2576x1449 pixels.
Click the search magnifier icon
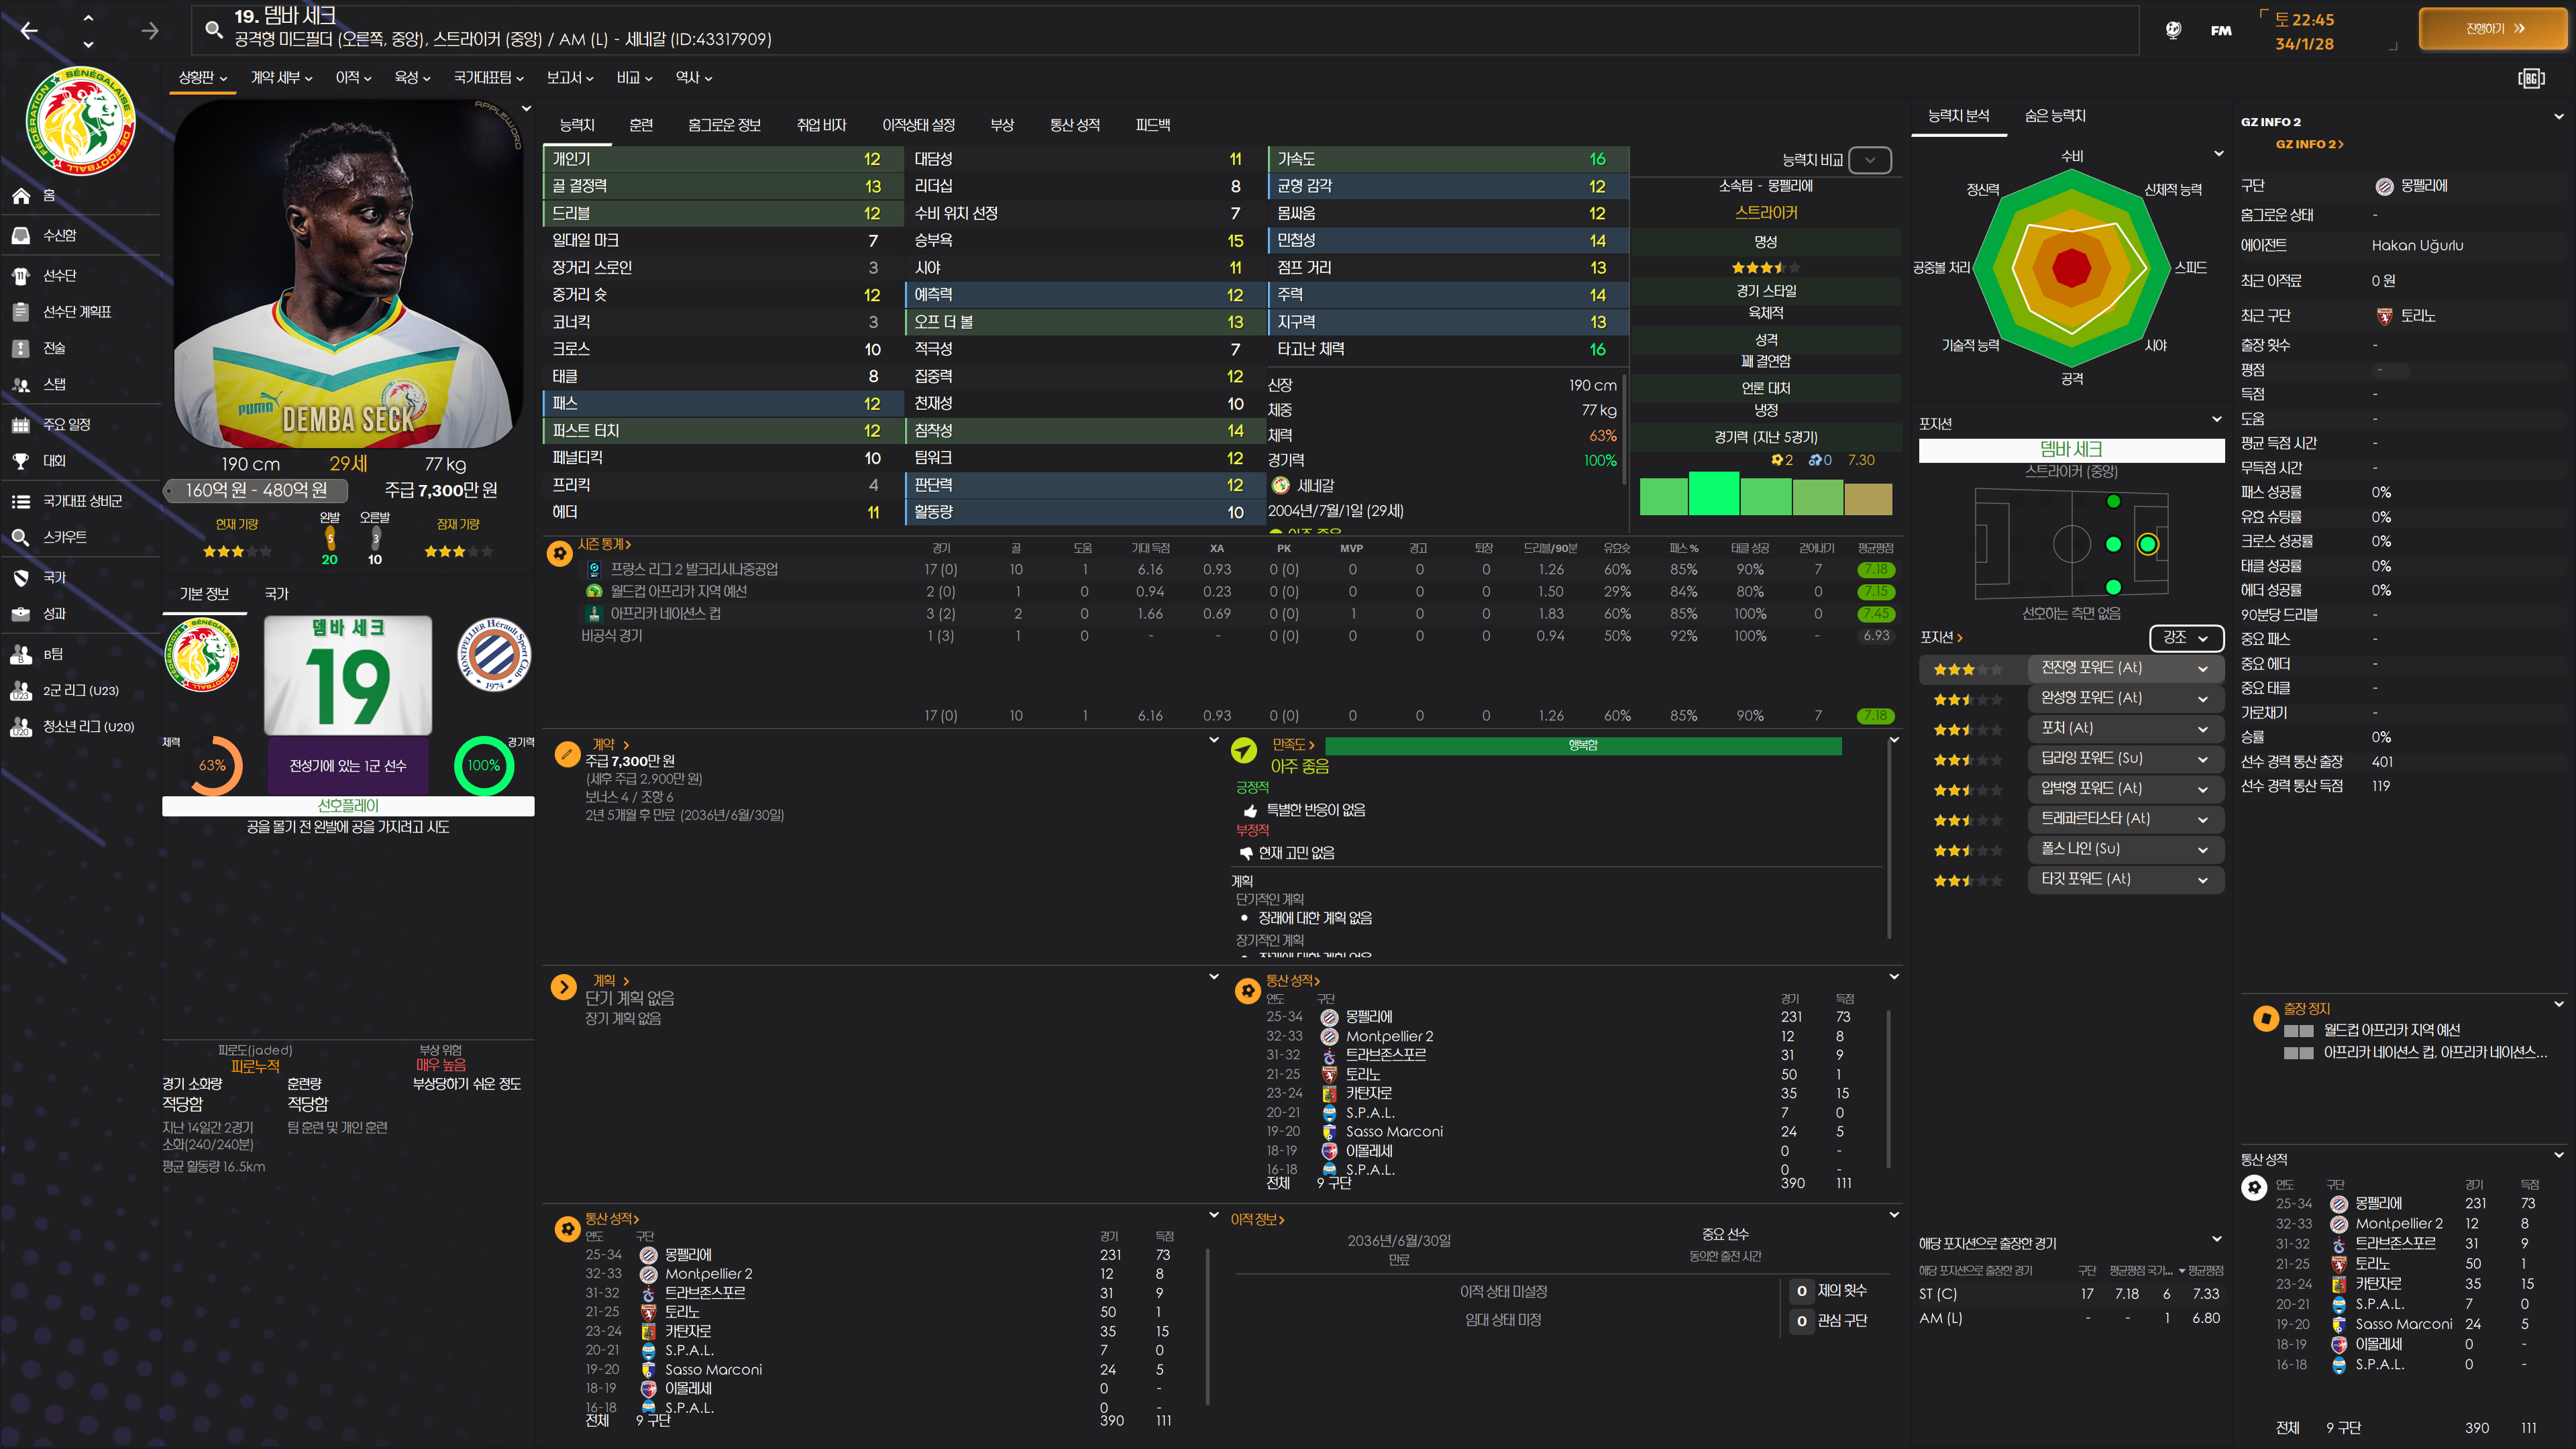point(213,29)
